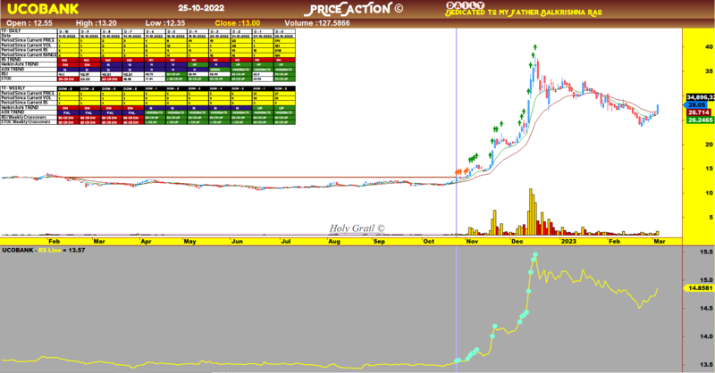Image resolution: width=715 pixels, height=373 pixels.
Task: Click the 20 price axis label
Action: tap(709, 145)
